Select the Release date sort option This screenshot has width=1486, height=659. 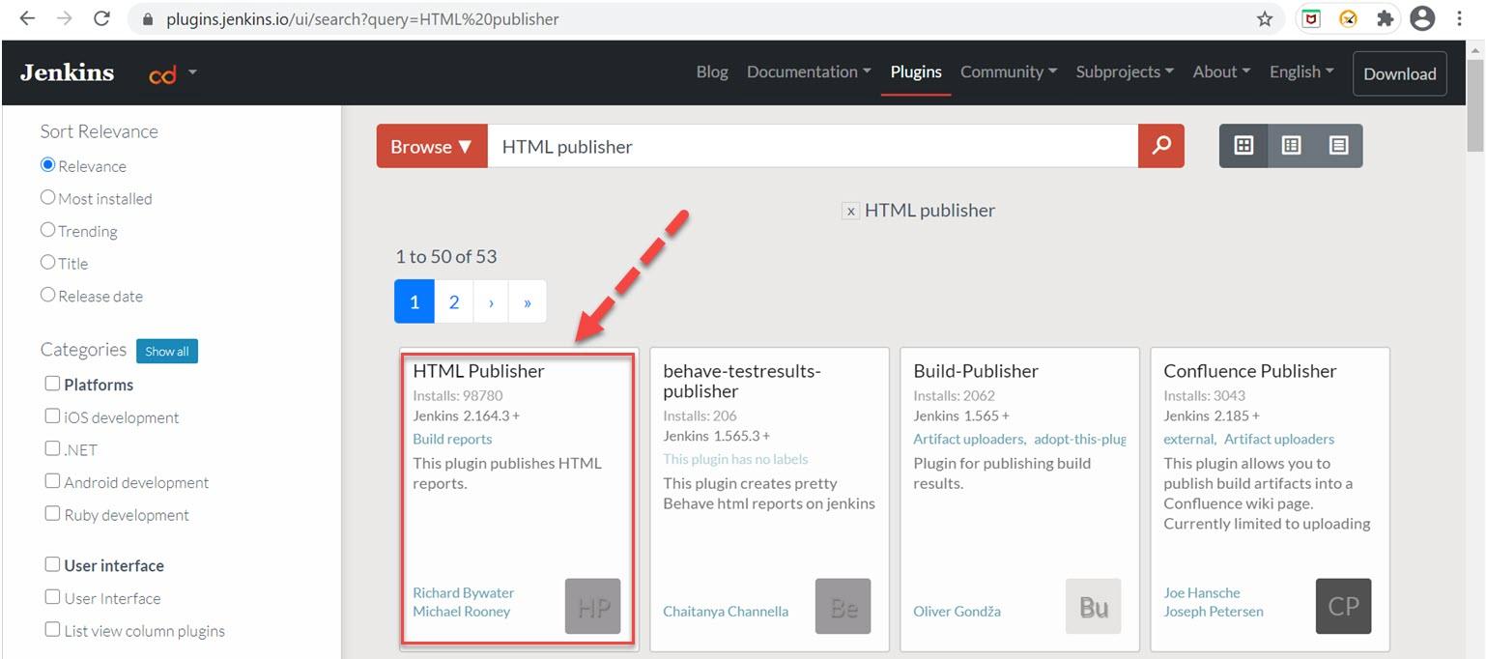click(47, 295)
